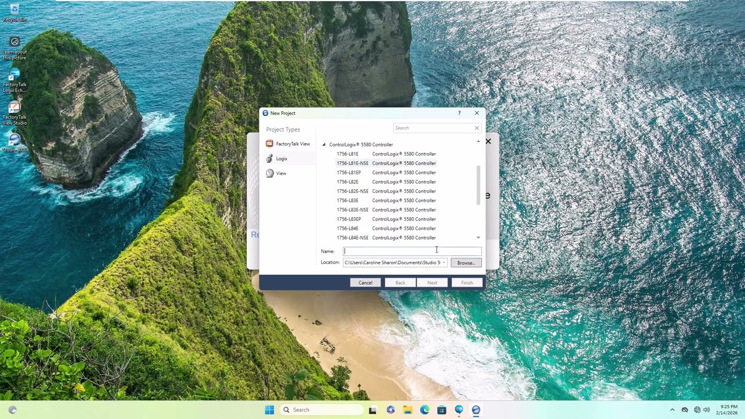Viewport: 745px width, 419px height.
Task: Clear the search box with the X
Action: tap(477, 128)
